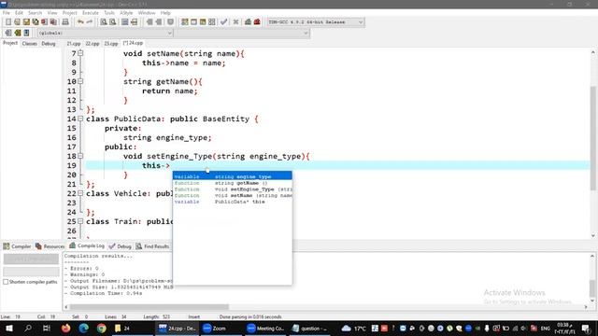Open the AStyle menu
Screen dimensions: 598x336
coord(126,12)
